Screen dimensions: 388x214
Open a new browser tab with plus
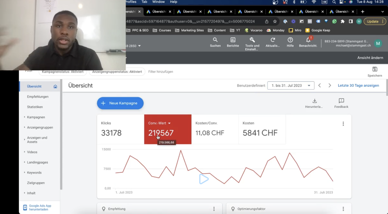[x=363, y=12]
